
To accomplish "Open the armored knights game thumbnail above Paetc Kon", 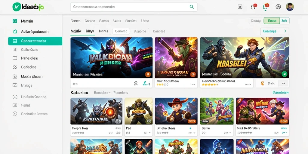I will (x=96, y=111).
